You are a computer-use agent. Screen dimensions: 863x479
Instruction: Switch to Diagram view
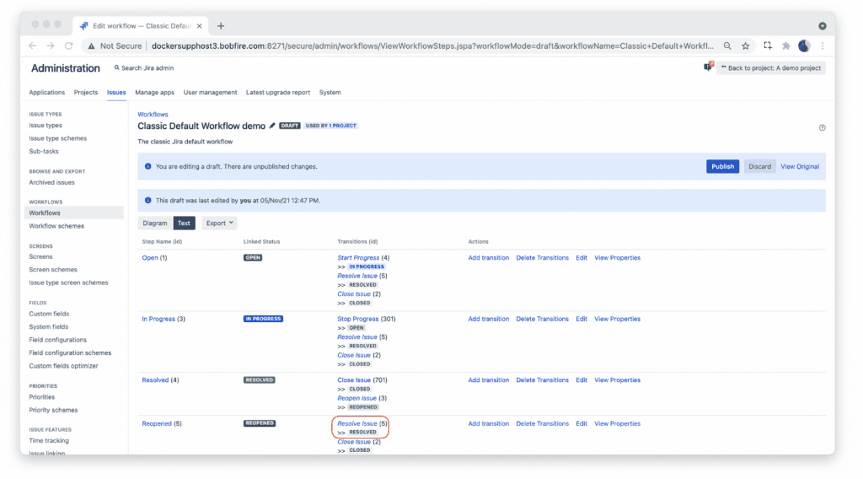(x=155, y=223)
